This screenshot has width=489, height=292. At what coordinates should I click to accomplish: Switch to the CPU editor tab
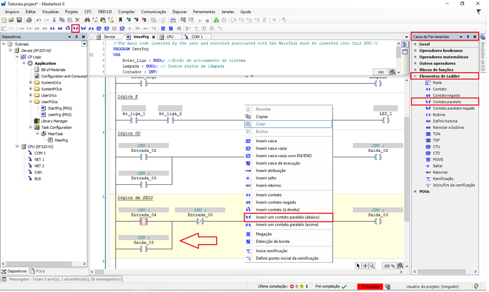[170, 37]
